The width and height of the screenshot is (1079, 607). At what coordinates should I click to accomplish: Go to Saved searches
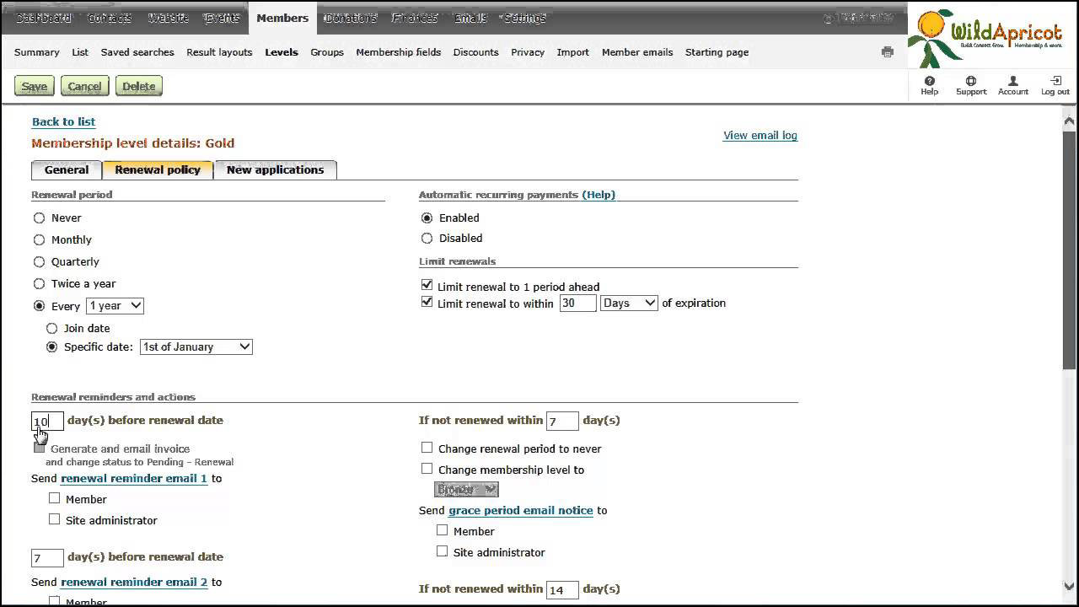click(x=137, y=52)
